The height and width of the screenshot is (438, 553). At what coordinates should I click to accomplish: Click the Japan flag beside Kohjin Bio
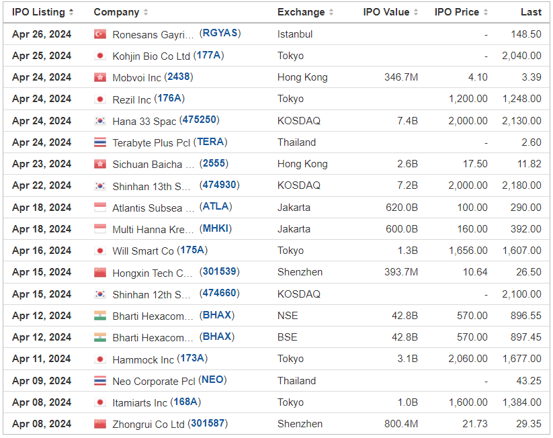(100, 55)
